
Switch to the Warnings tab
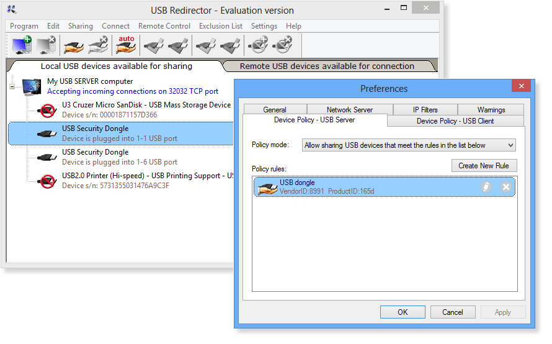coord(491,110)
